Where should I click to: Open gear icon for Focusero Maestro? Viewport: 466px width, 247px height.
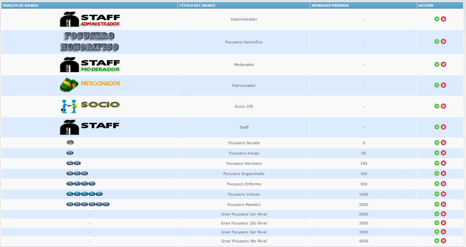pyautogui.click(x=437, y=204)
